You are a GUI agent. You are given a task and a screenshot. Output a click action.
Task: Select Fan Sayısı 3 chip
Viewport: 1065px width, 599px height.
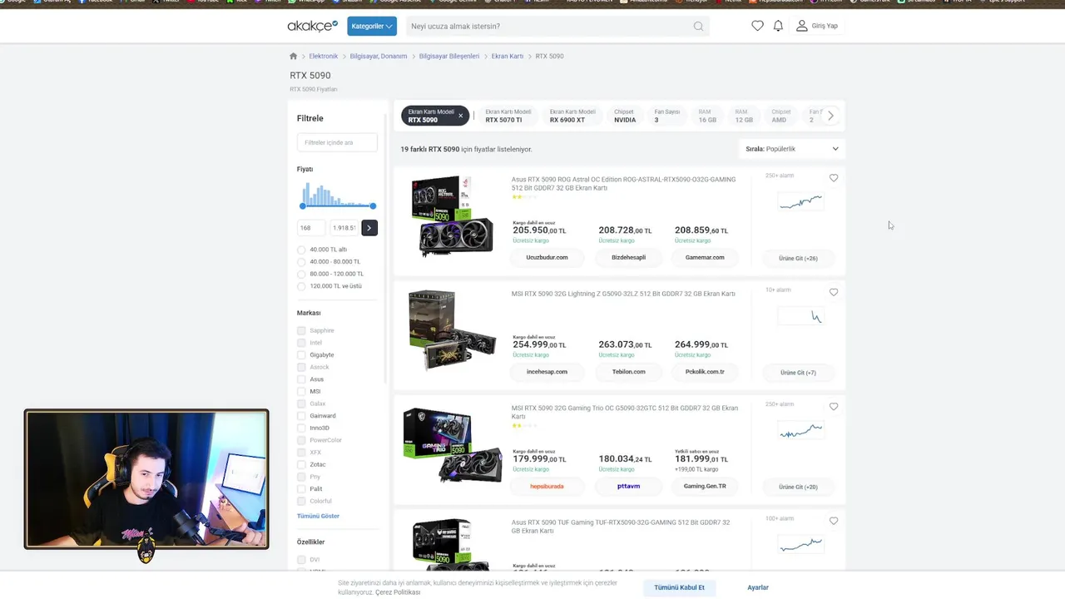[x=666, y=116]
